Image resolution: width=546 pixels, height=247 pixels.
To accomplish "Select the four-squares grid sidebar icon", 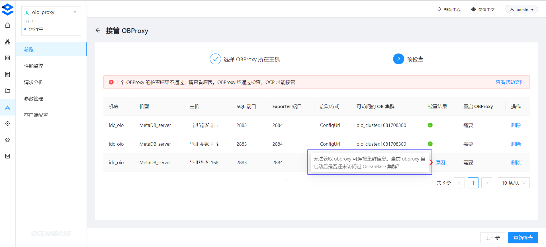I will tap(8, 58).
